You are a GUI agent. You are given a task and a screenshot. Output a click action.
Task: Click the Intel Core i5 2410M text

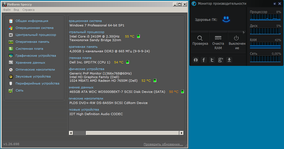point(94,36)
